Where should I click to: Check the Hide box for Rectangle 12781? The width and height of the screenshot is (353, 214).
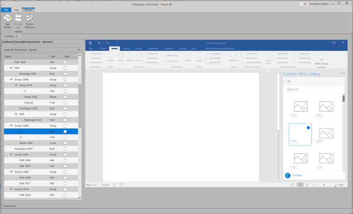(x=65, y=149)
